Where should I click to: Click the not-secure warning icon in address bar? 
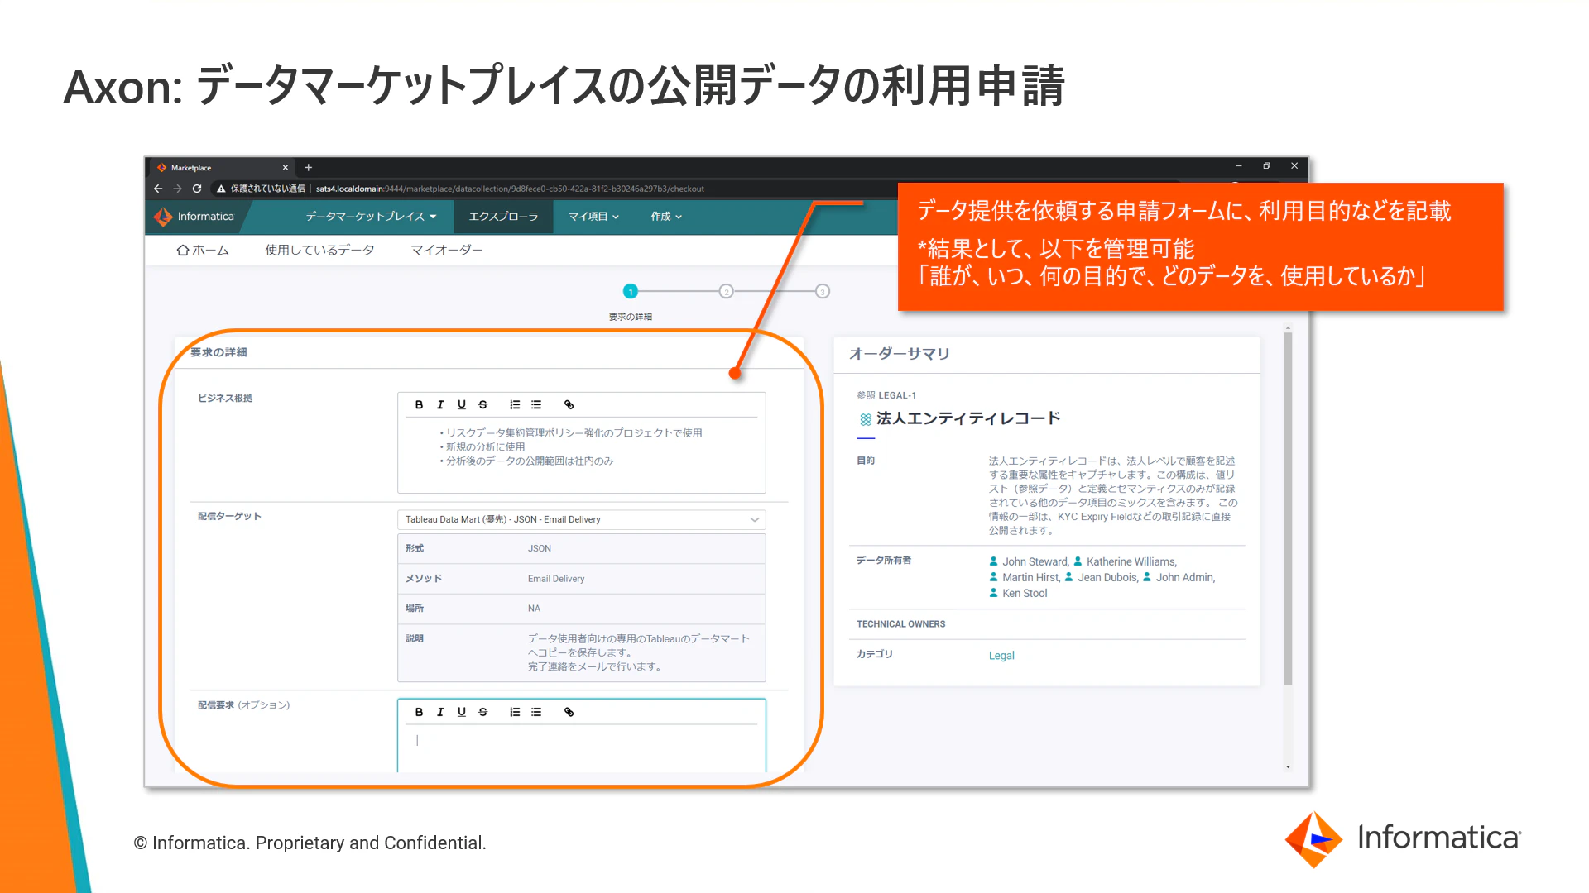coord(221,189)
